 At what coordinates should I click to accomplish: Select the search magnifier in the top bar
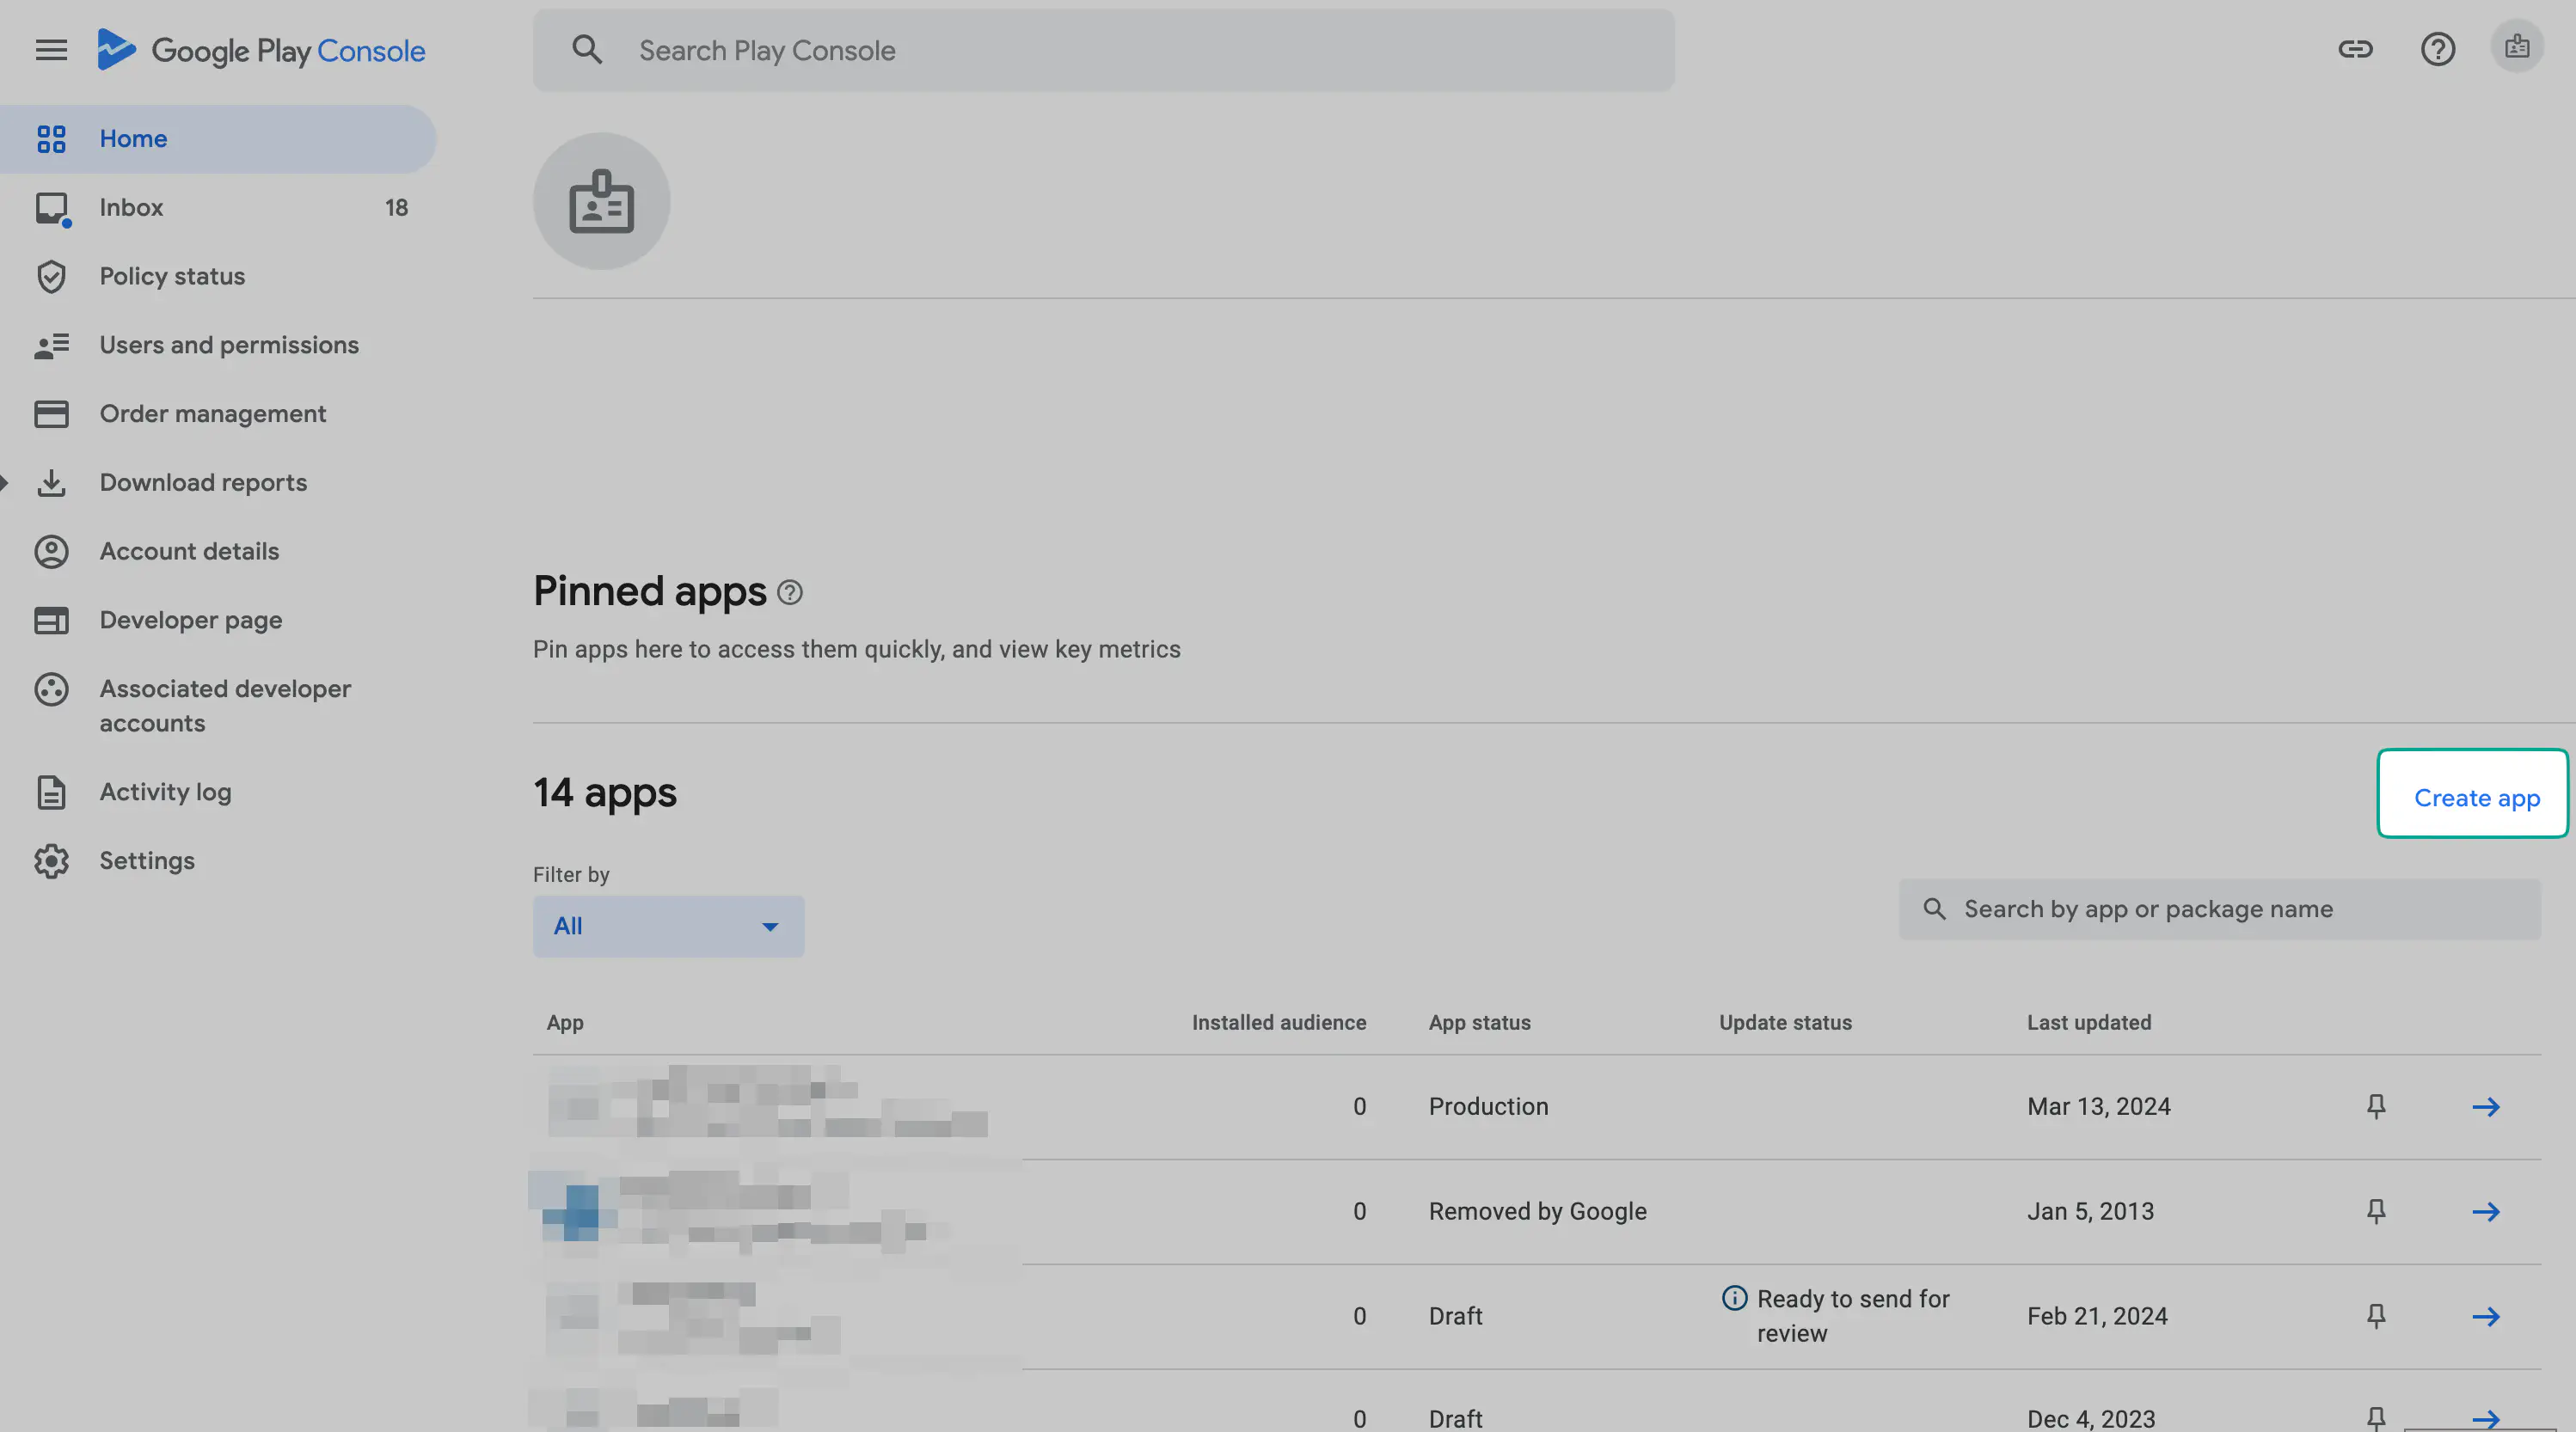(588, 49)
